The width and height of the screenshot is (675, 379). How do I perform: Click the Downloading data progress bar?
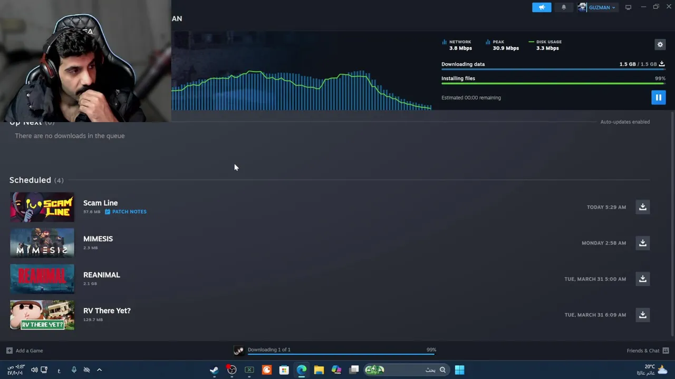(x=553, y=69)
